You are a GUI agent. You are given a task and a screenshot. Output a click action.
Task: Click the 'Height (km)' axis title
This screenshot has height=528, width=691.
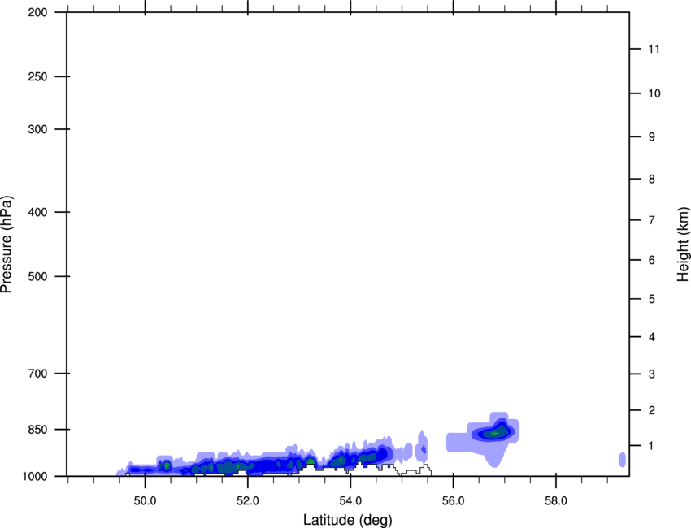click(683, 245)
